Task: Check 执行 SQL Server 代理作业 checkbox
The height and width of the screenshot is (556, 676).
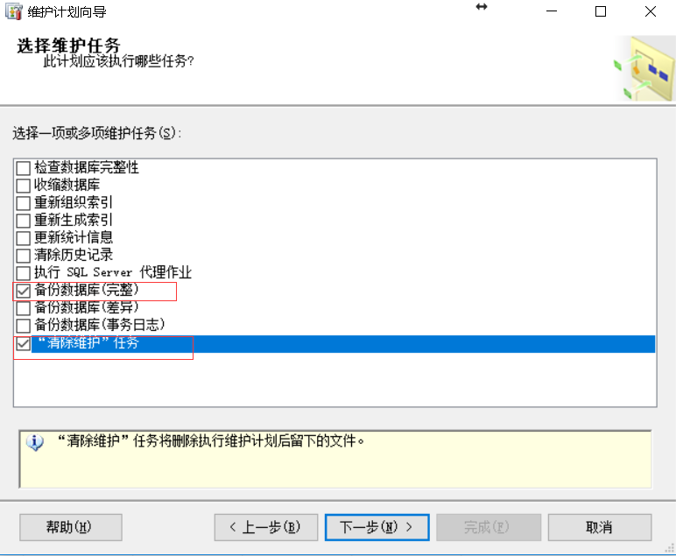Action: coord(23,273)
